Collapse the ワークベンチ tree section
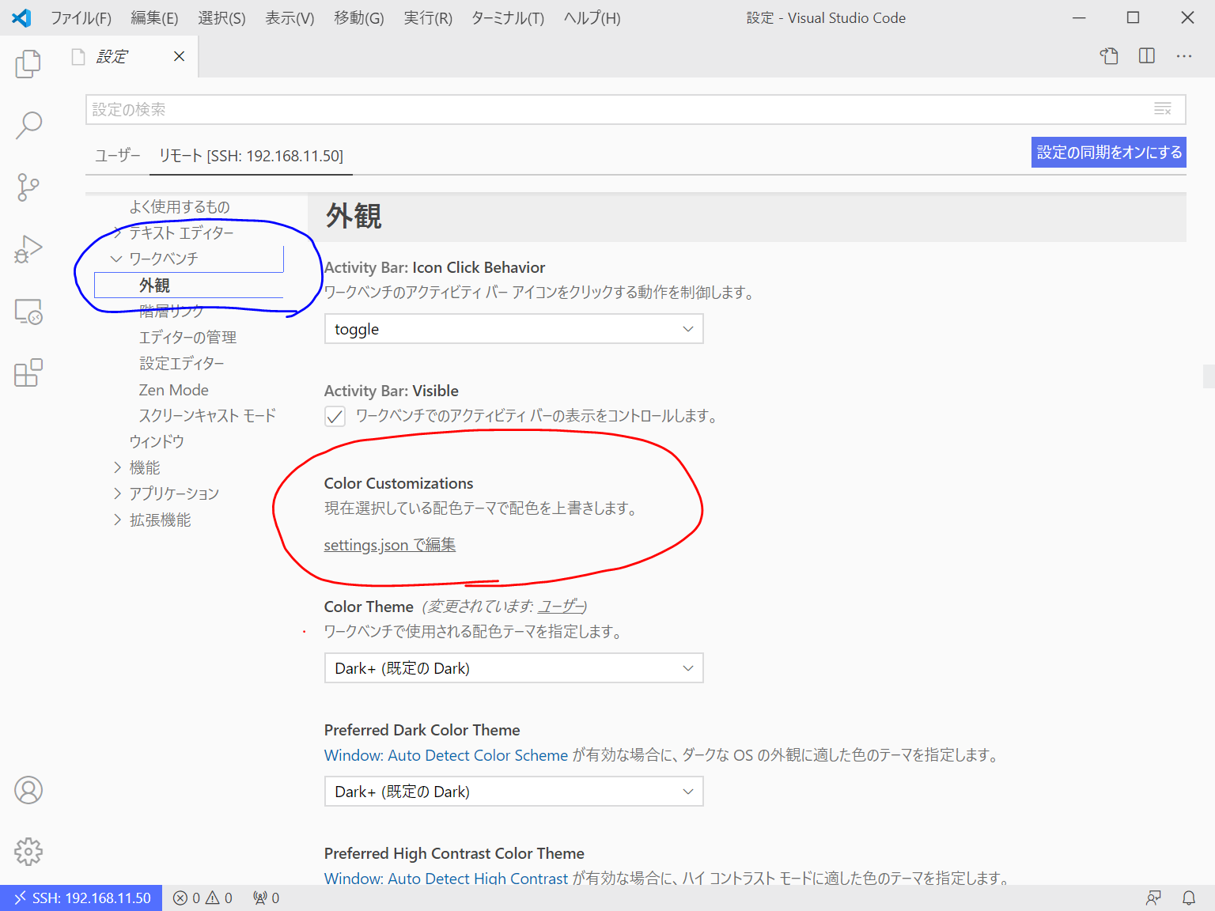 click(x=117, y=259)
